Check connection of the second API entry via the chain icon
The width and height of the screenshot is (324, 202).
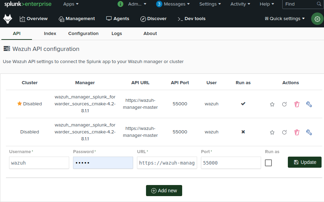(309, 132)
